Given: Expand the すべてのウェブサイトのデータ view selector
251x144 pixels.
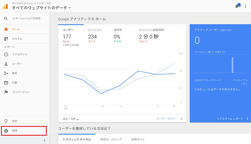Looking at the screenshot, I should tap(41, 8).
